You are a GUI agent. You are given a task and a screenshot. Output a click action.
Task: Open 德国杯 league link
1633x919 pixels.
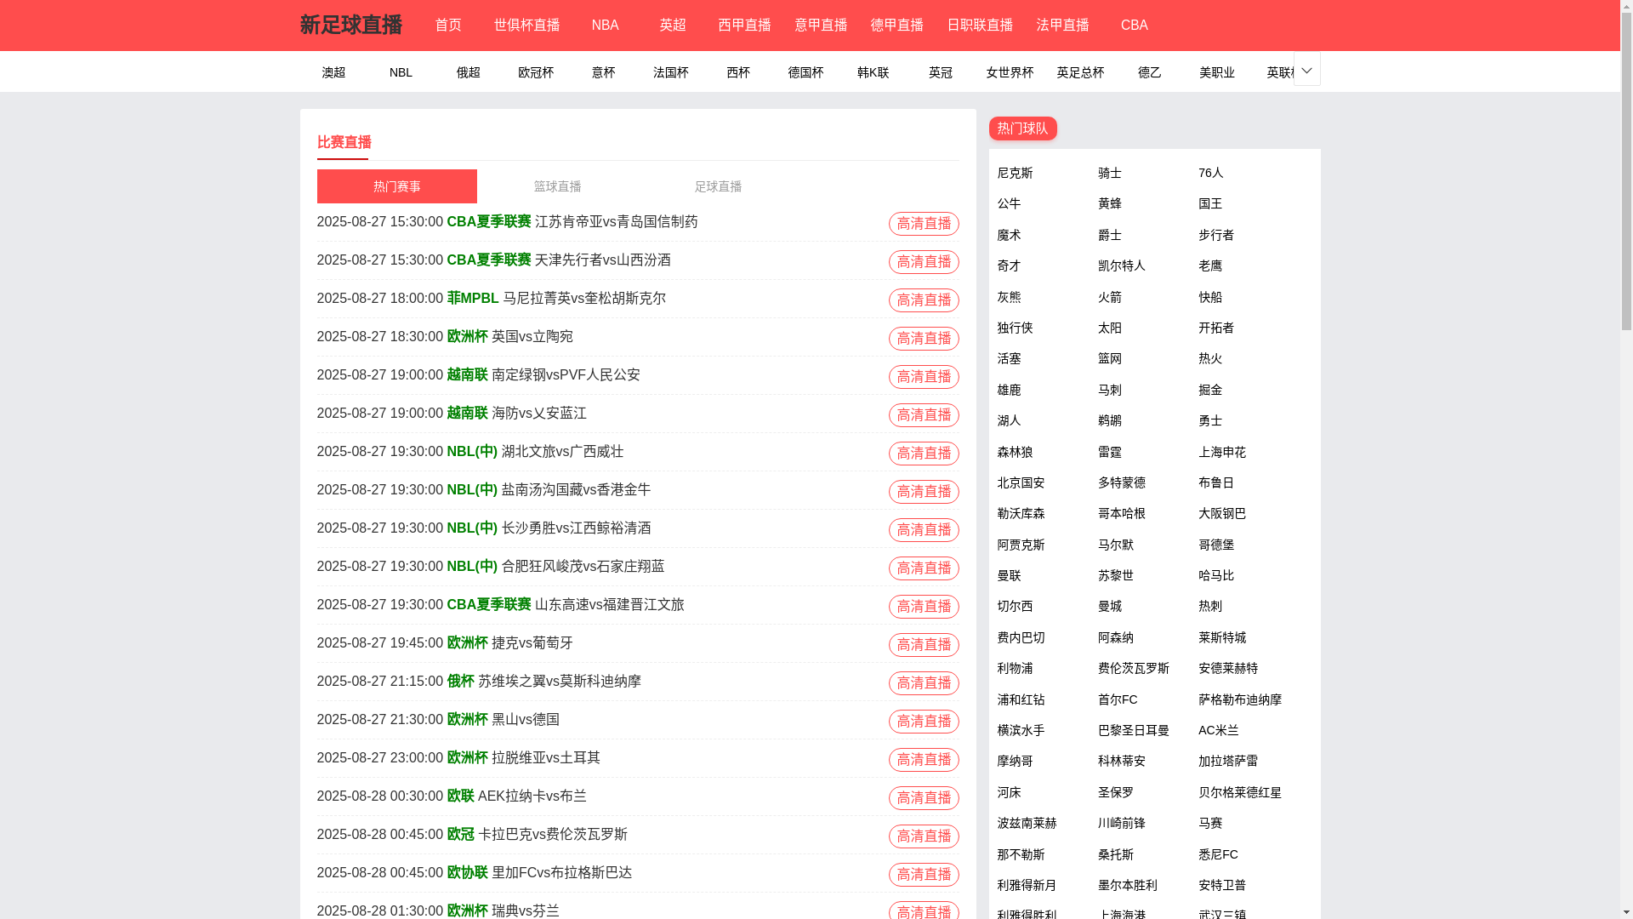pos(805,72)
